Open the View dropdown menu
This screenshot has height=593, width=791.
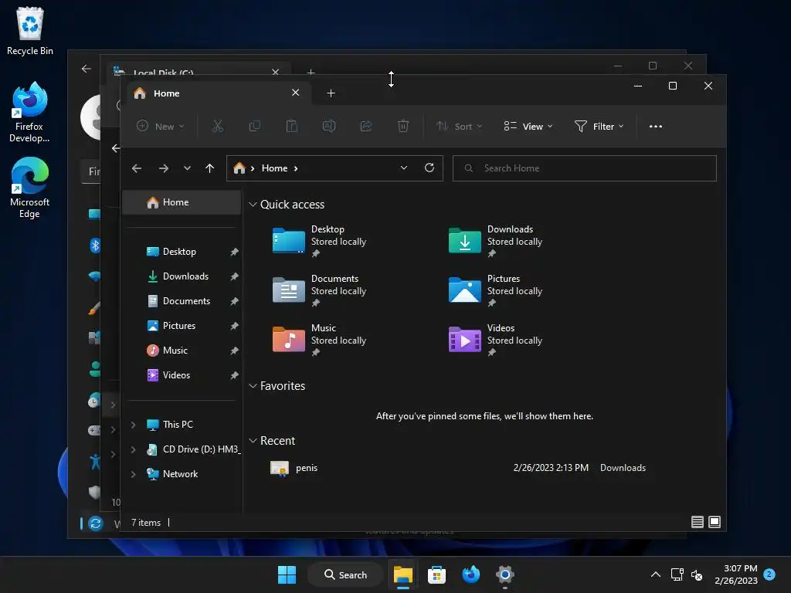click(x=528, y=126)
